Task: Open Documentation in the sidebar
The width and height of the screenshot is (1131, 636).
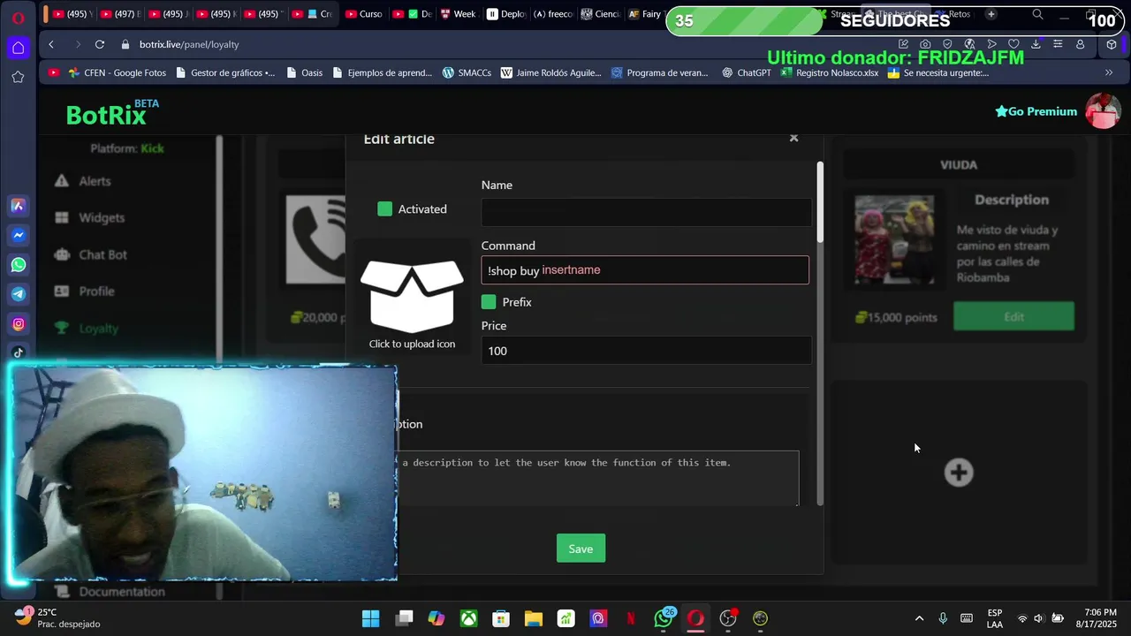Action: 122,592
